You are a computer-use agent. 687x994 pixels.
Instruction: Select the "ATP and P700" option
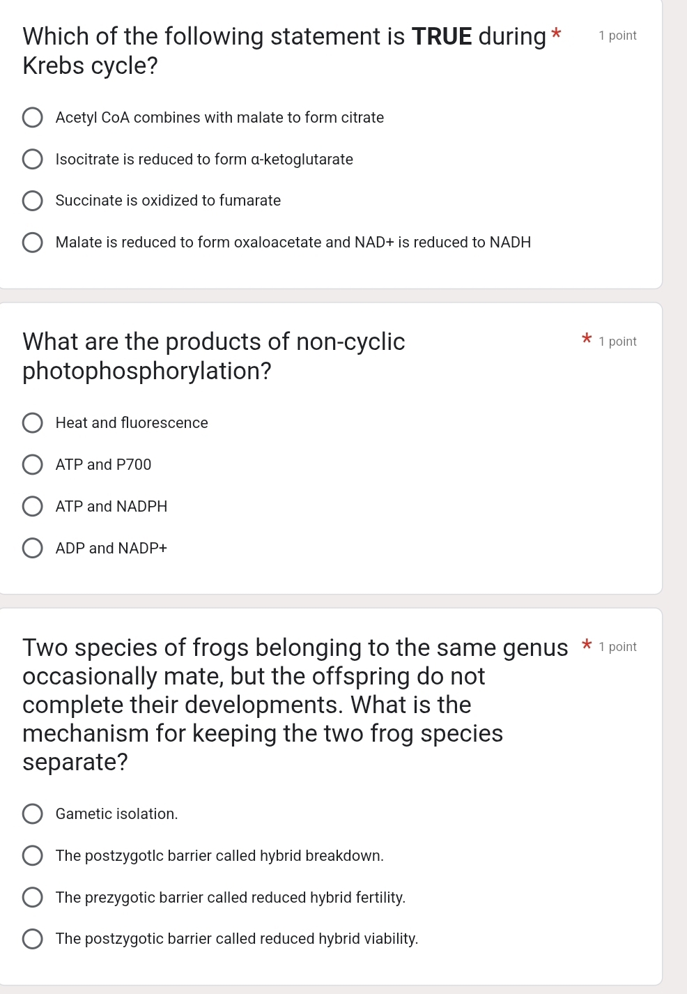coord(33,464)
